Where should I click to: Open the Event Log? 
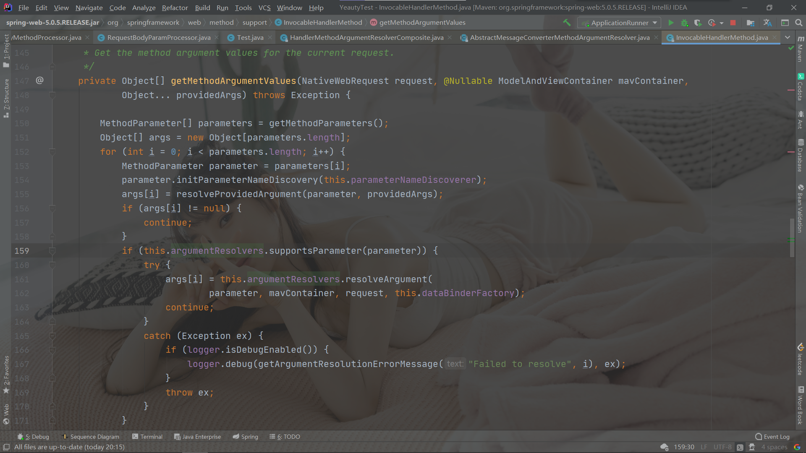[772, 437]
